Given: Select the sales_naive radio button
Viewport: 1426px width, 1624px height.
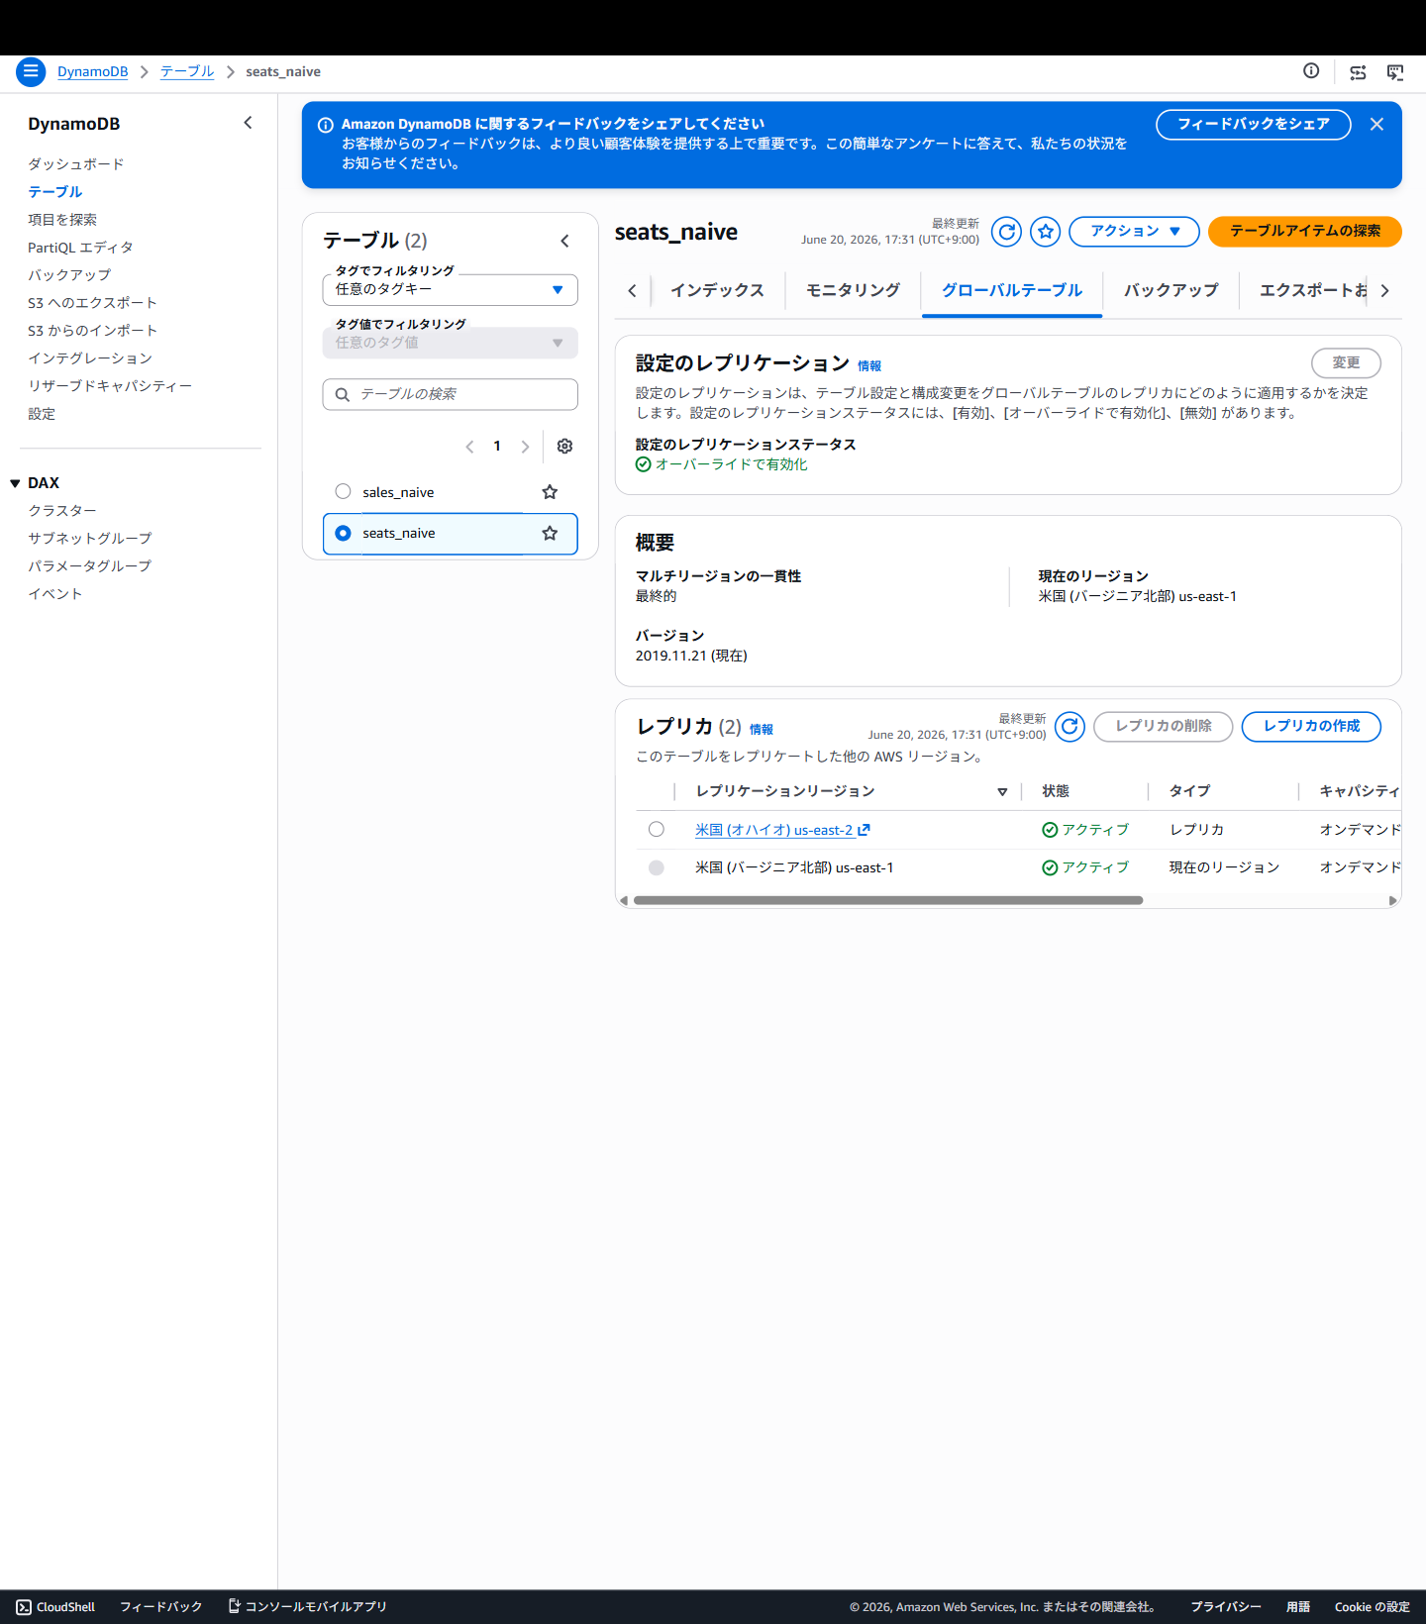Looking at the screenshot, I should [343, 491].
